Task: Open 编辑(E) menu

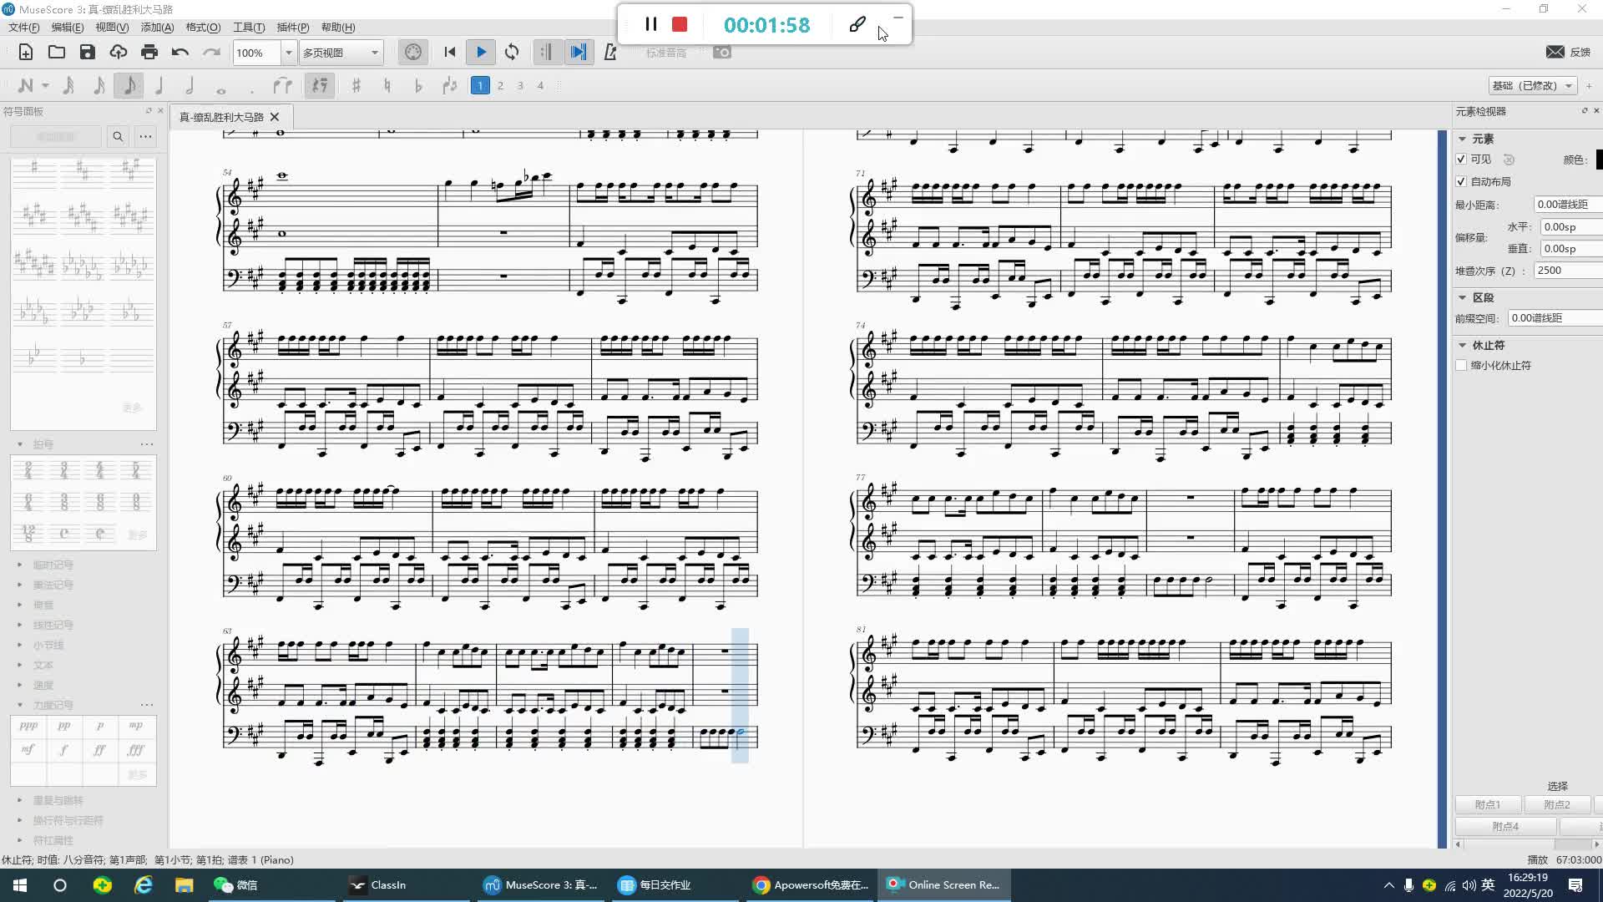Action: point(67,27)
